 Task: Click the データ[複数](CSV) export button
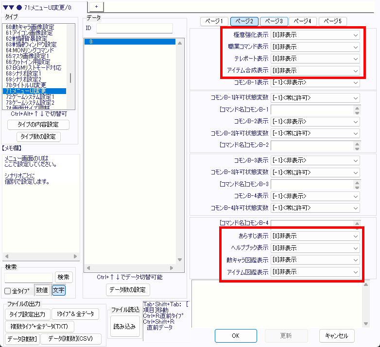71,339
